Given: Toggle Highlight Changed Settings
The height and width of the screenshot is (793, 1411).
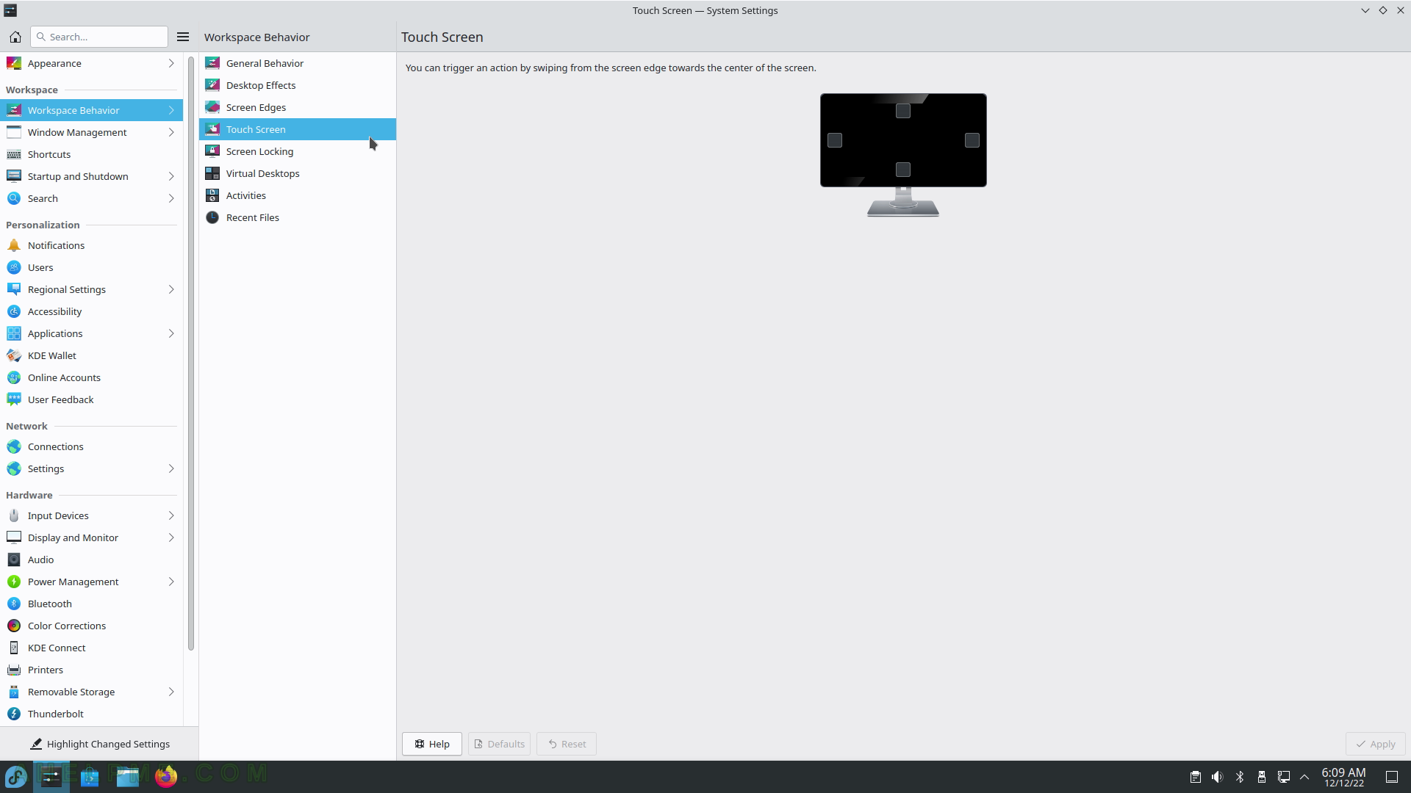Looking at the screenshot, I should click(100, 744).
